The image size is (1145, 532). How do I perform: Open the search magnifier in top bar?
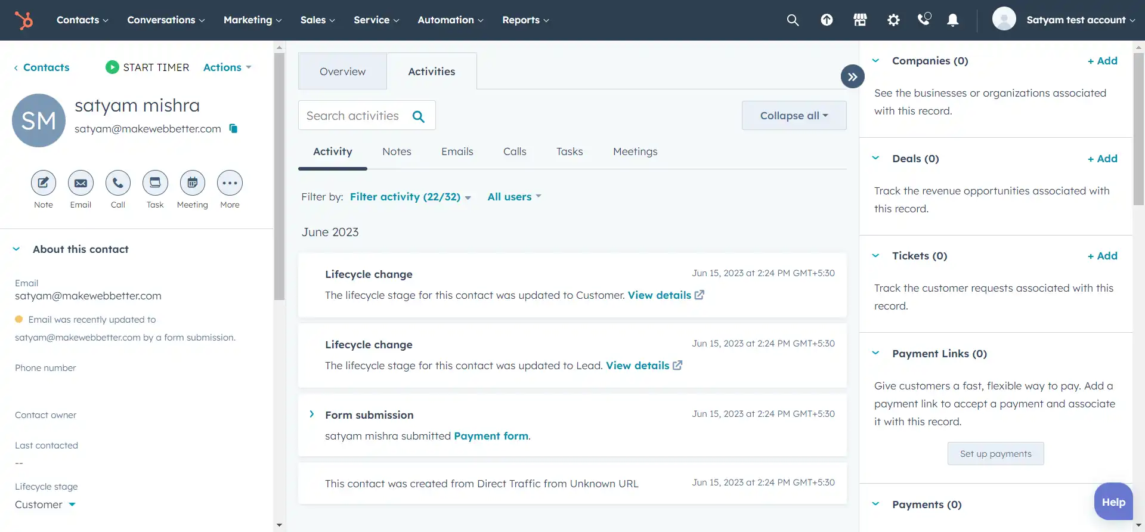tap(793, 20)
